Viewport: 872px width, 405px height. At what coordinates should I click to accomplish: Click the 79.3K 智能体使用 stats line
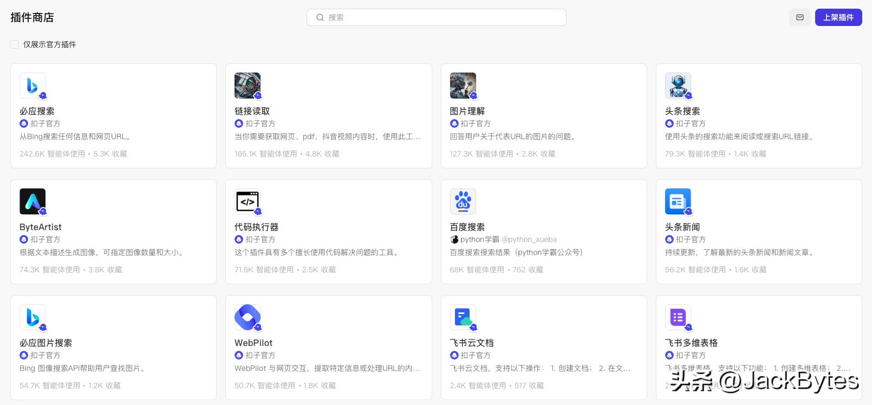pyautogui.click(x=715, y=154)
